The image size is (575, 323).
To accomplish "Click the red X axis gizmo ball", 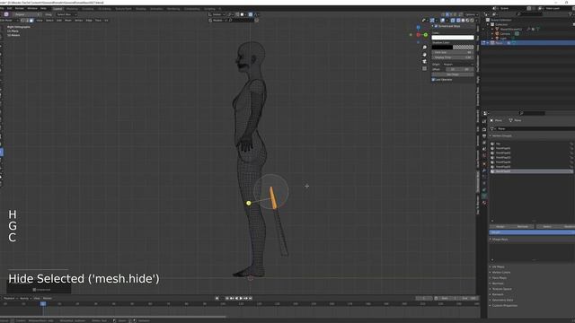I will [418, 35].
